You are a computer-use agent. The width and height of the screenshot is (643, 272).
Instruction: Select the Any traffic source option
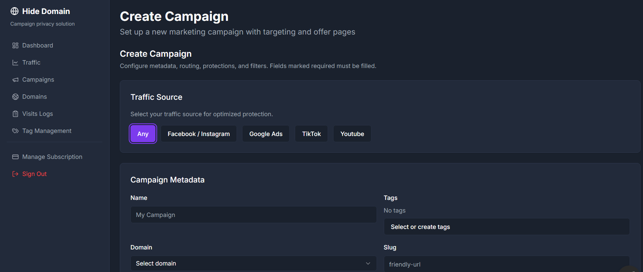pos(143,134)
